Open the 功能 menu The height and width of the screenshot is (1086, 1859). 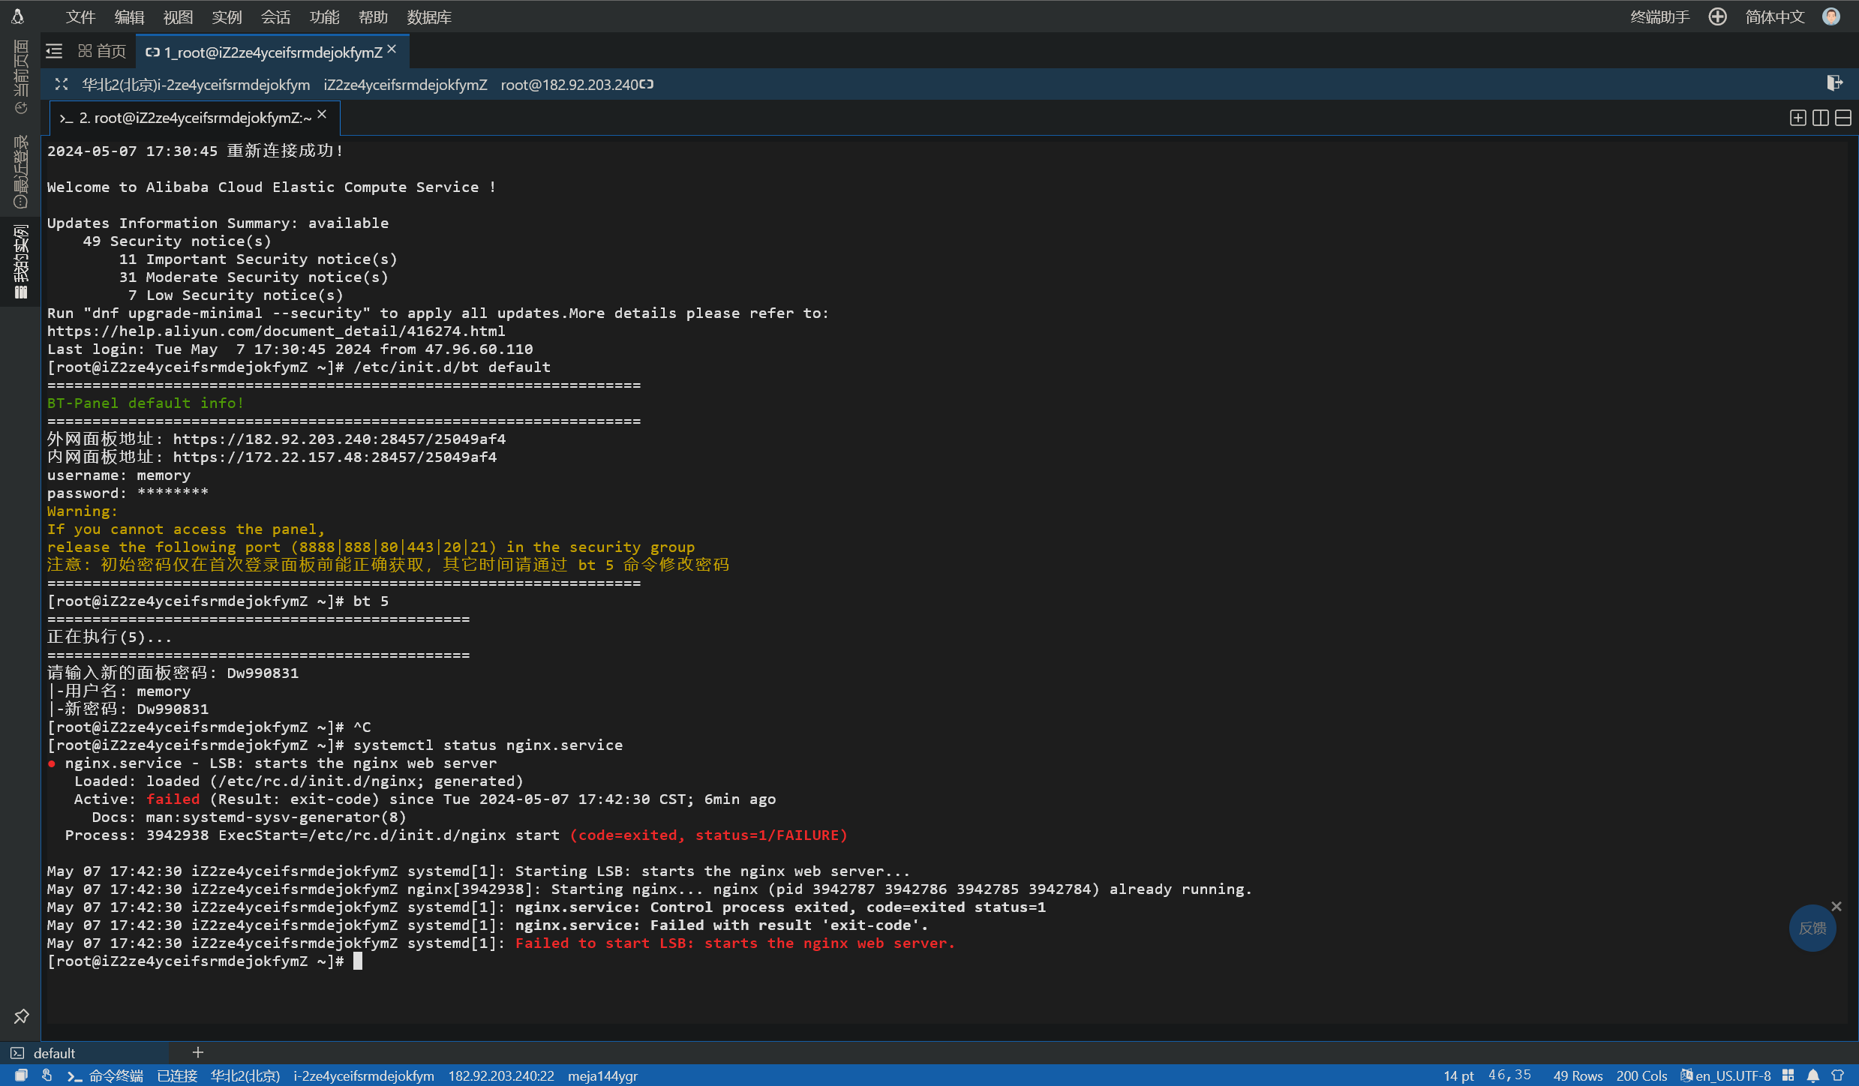click(324, 16)
